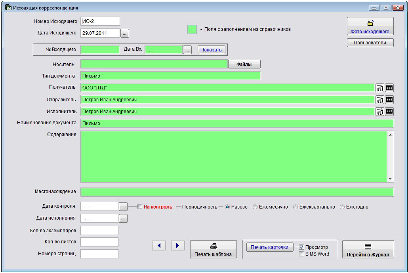Click the Исполнитель field
This screenshot has width=408, height=273.
click(228, 112)
